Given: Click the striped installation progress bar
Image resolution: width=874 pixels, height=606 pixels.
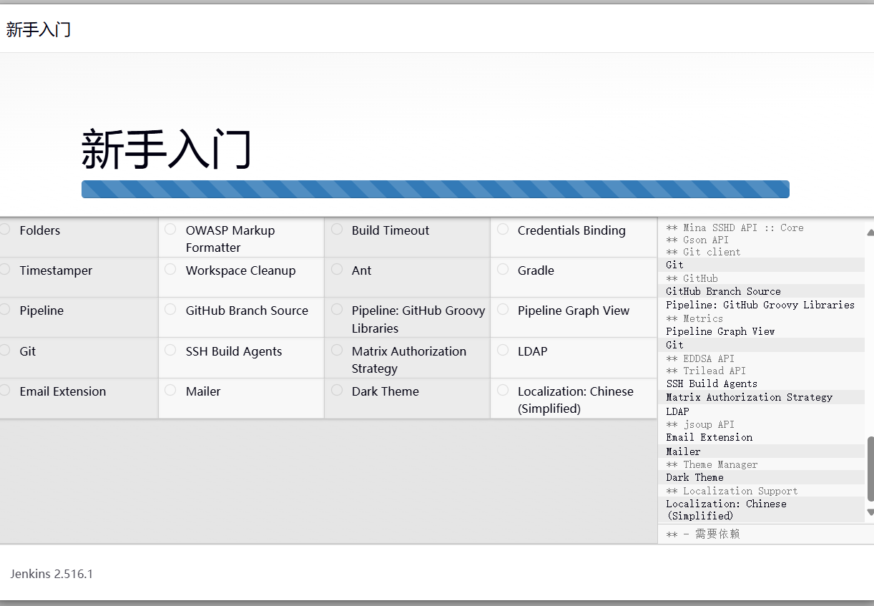Looking at the screenshot, I should pos(436,189).
